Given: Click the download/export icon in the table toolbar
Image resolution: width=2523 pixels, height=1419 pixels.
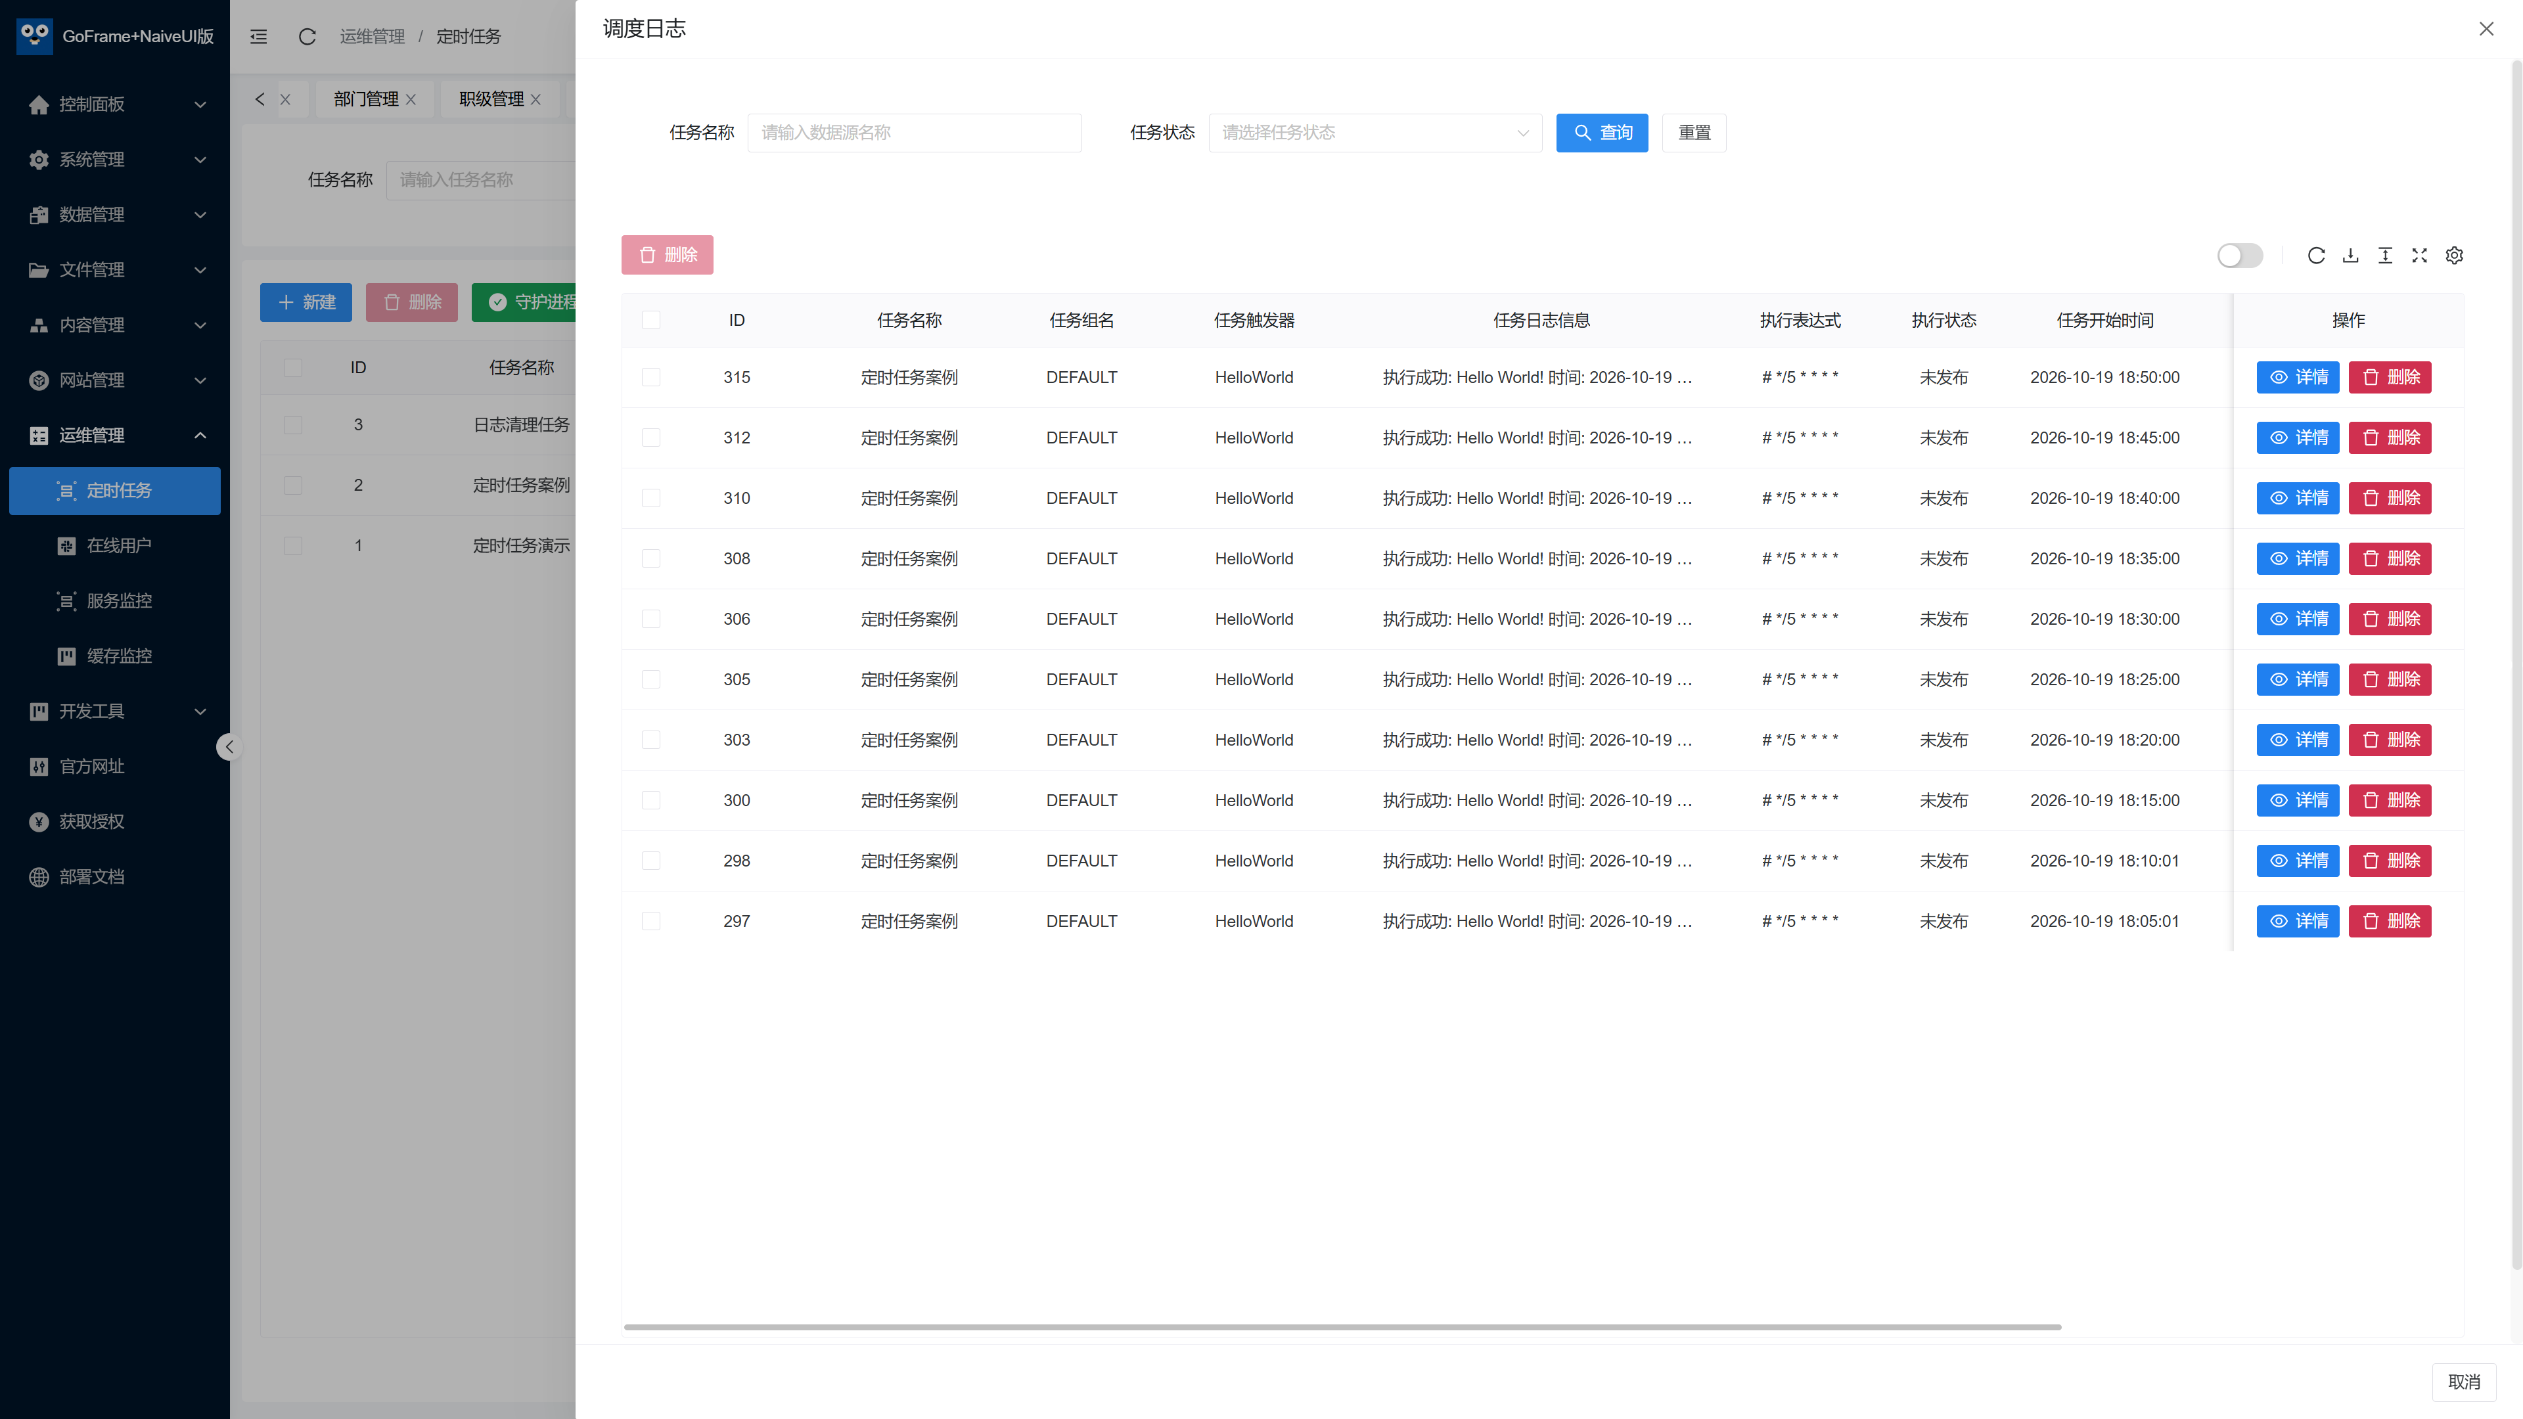Looking at the screenshot, I should [x=2351, y=256].
